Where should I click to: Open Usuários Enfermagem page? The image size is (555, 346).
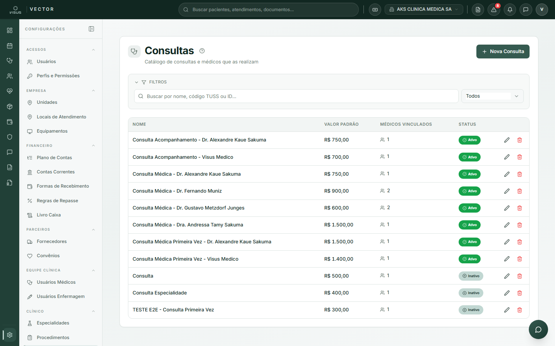[x=61, y=296]
